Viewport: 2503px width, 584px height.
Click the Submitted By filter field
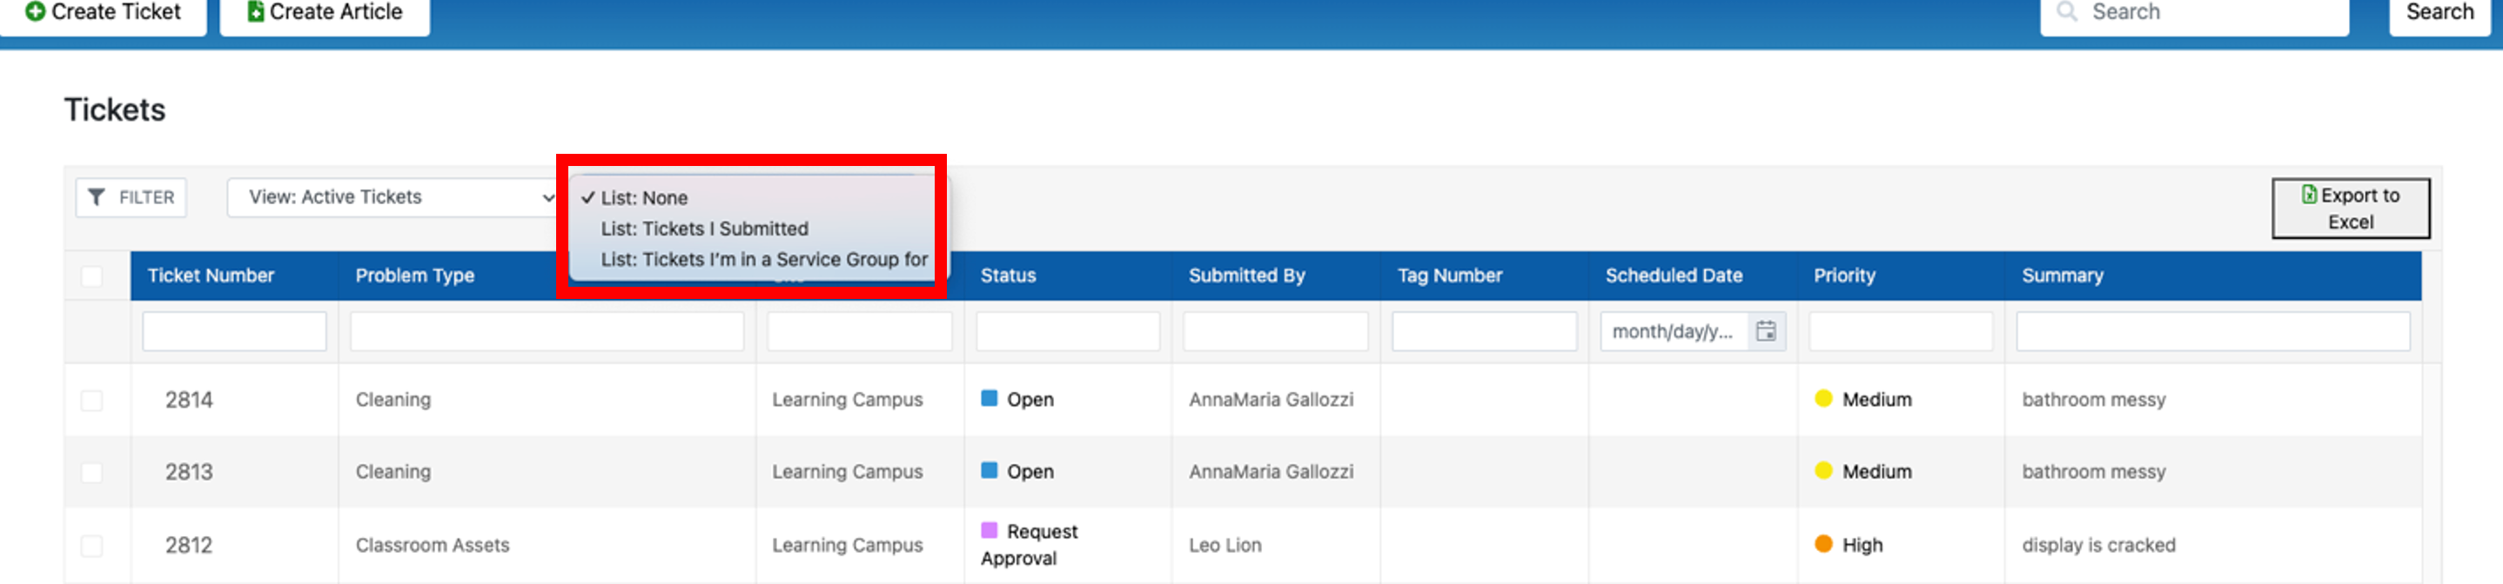click(x=1276, y=331)
